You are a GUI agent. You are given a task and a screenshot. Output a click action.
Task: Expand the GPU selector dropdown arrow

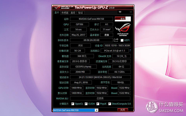coord(96,110)
